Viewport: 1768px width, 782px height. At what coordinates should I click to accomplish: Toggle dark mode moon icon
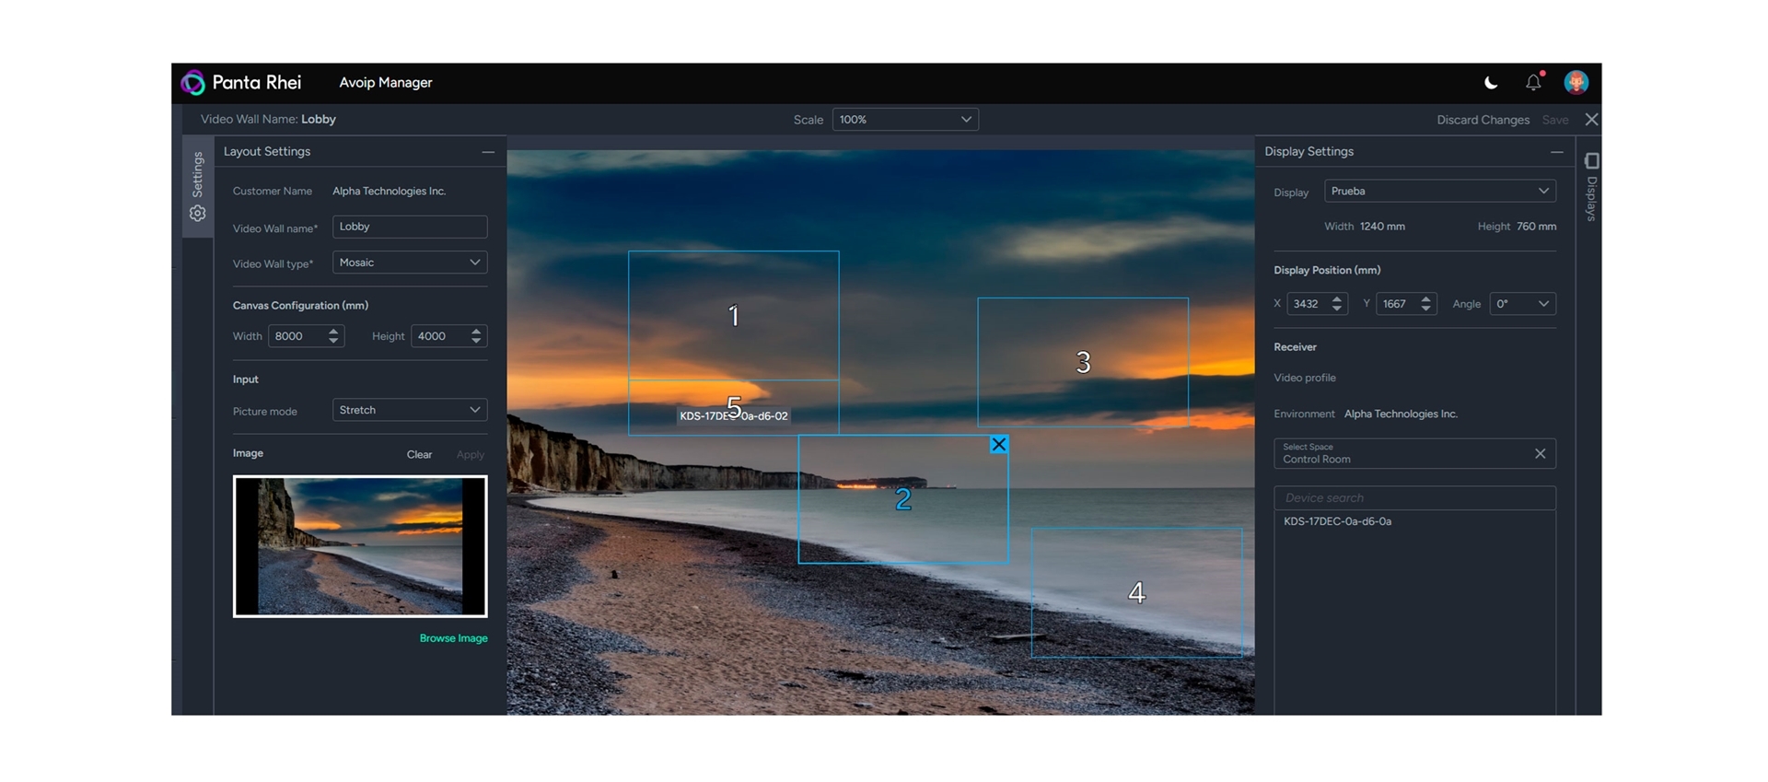tap(1491, 83)
